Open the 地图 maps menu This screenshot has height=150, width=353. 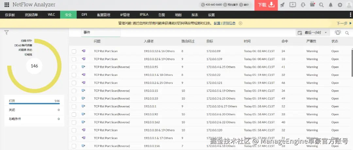point(178,15)
